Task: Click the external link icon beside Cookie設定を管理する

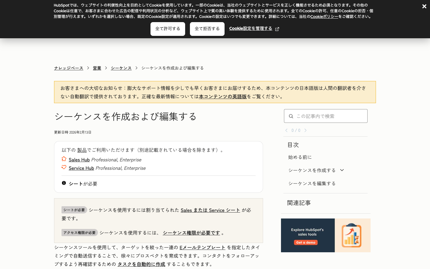Action: [277, 29]
